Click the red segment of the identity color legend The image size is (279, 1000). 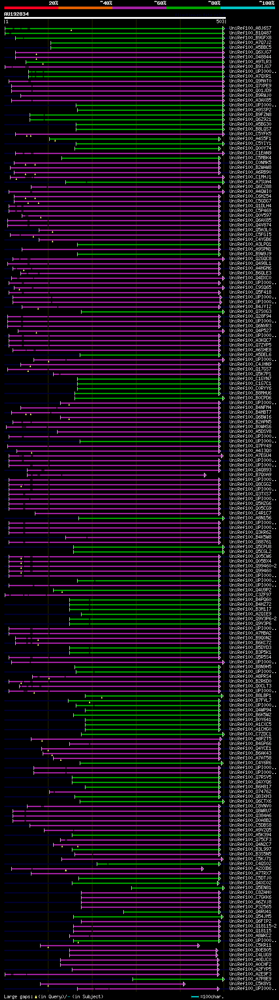tap(31, 8)
